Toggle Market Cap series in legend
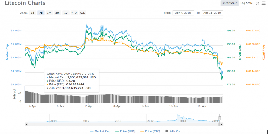Viewport: 268px width, 134px height. coord(100,131)
